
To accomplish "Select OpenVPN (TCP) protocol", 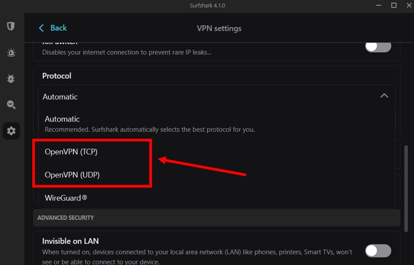I will [71, 152].
